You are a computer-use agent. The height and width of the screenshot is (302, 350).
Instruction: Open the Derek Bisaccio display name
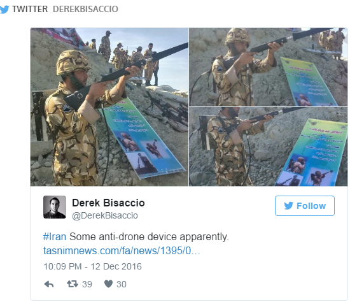(108, 203)
